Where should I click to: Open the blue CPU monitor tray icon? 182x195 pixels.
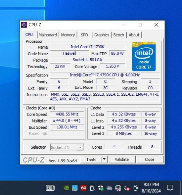click(75, 188)
